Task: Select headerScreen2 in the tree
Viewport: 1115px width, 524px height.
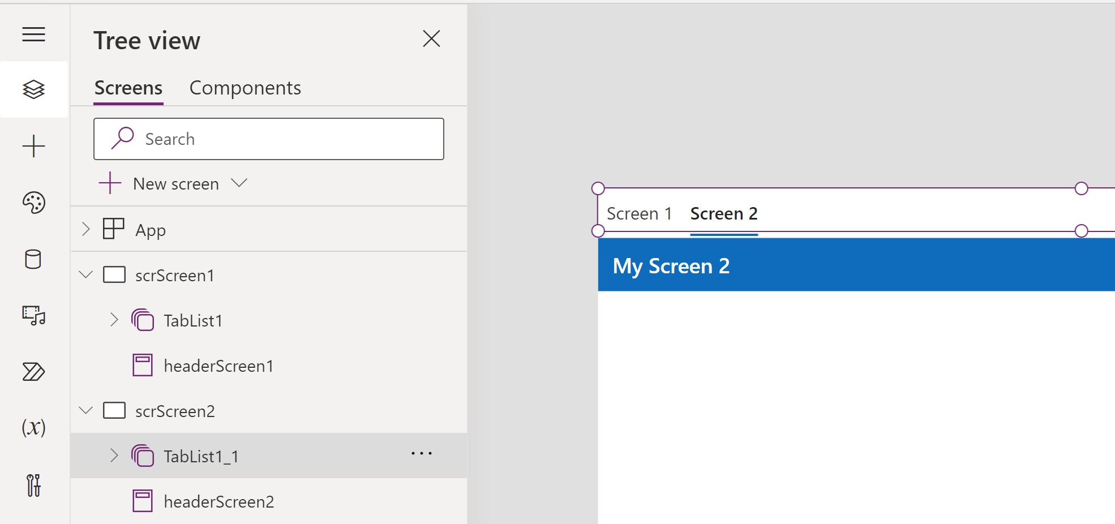Action: [218, 502]
